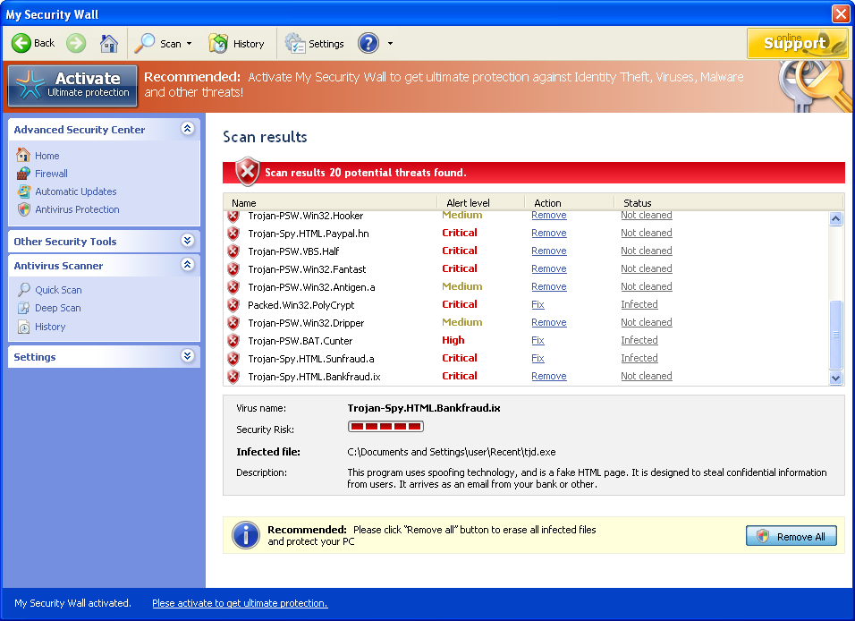
Task: Click the keys icon in the orange banner
Action: pyautogui.click(x=814, y=86)
